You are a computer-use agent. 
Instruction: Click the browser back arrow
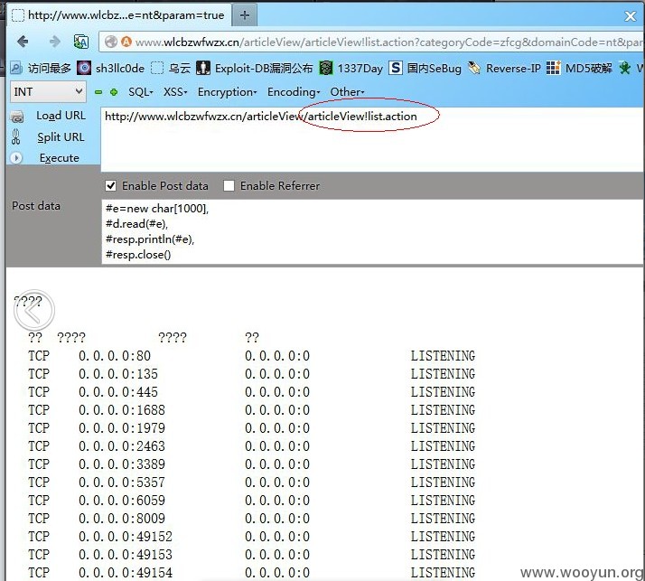coord(23,42)
